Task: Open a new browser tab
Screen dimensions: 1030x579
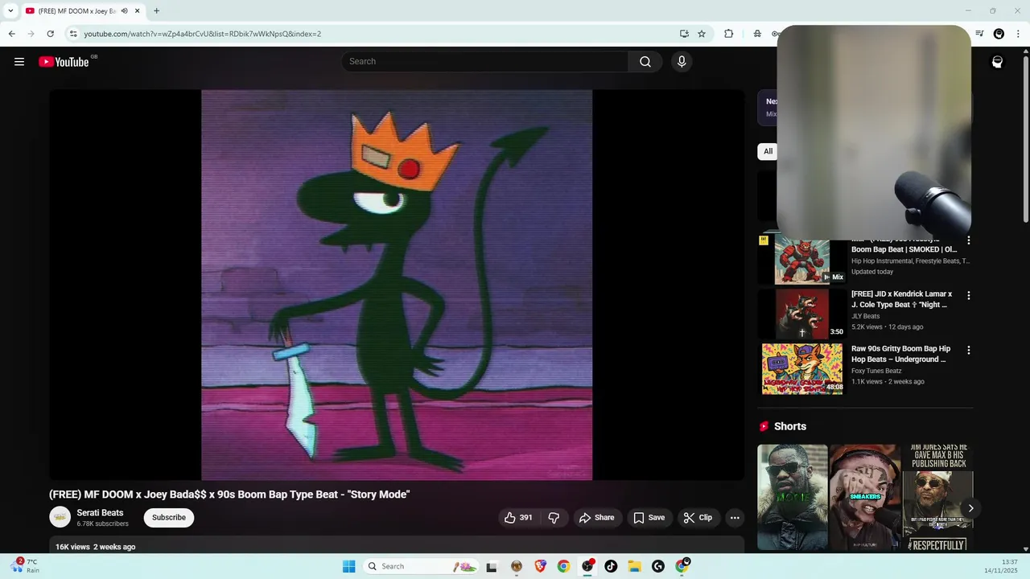Action: pyautogui.click(x=156, y=11)
